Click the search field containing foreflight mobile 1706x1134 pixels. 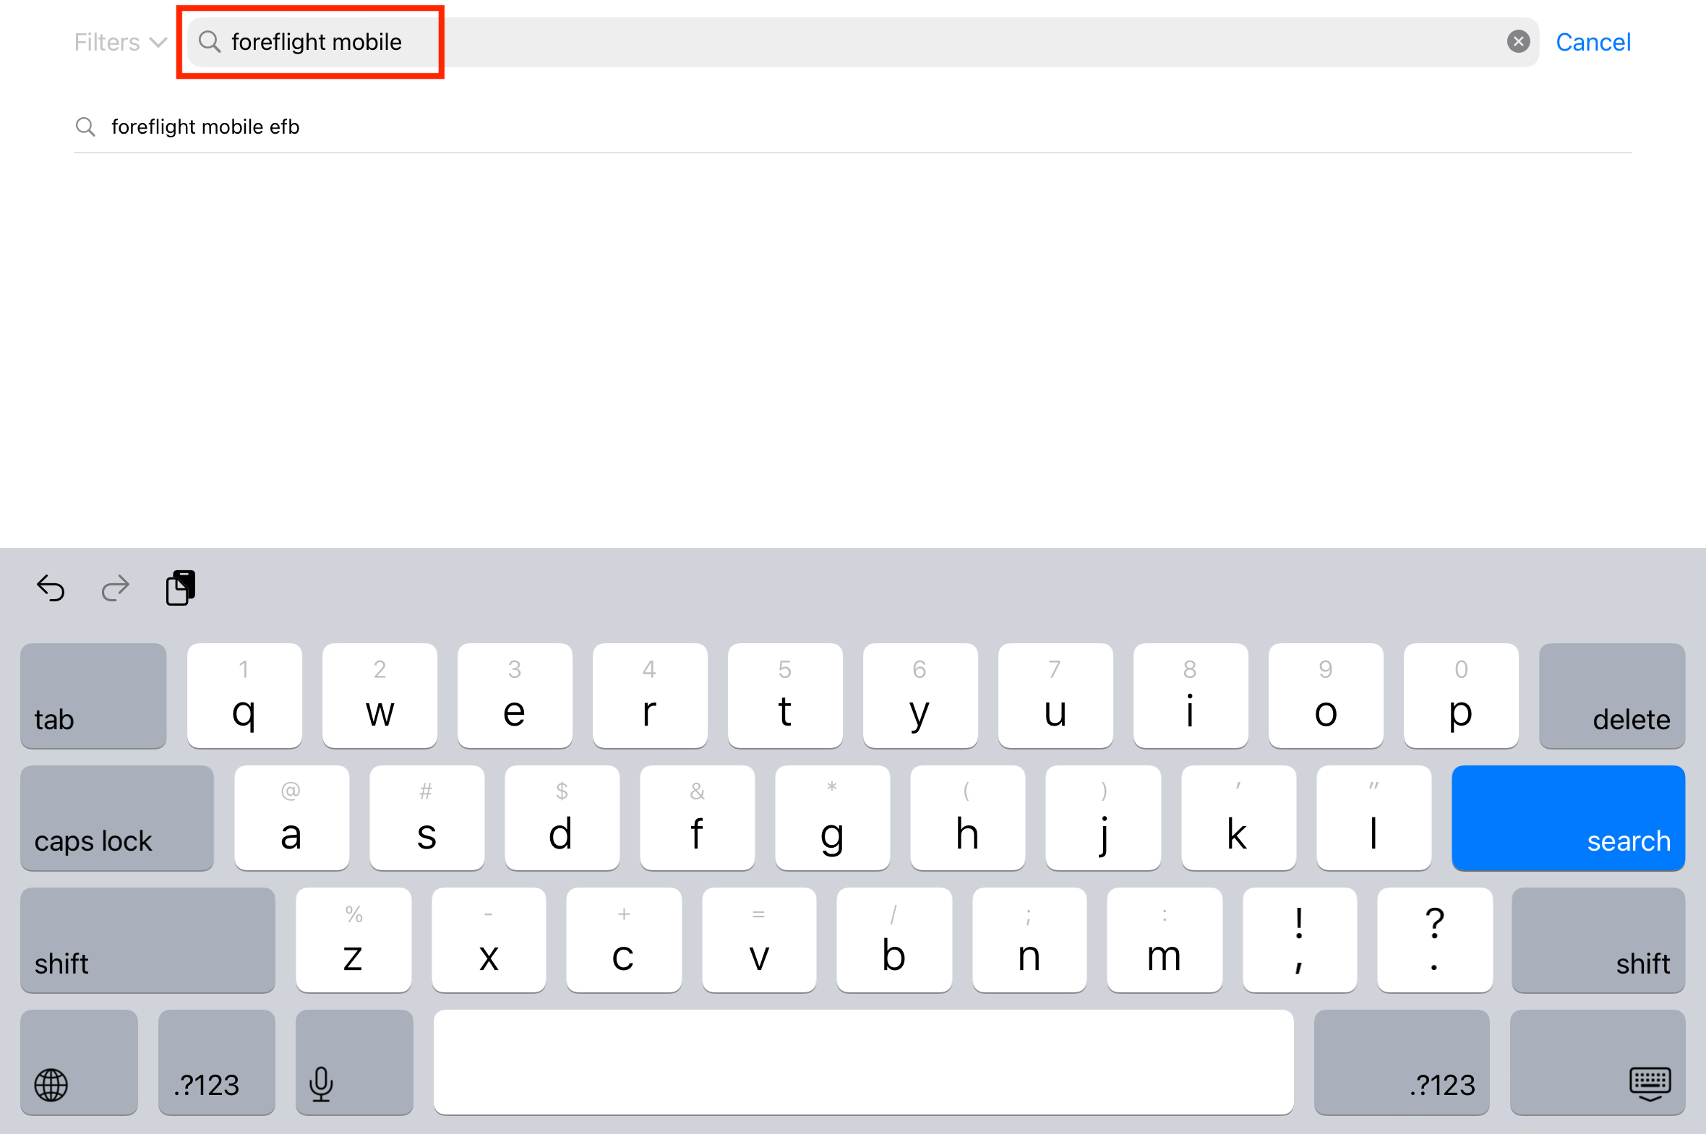pos(863,43)
